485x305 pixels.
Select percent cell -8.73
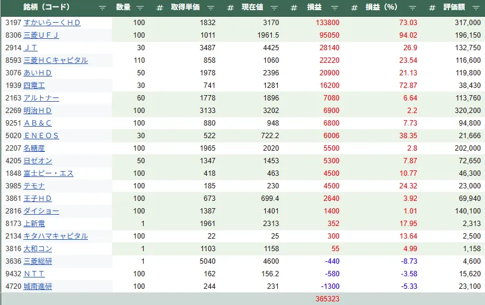point(409,261)
